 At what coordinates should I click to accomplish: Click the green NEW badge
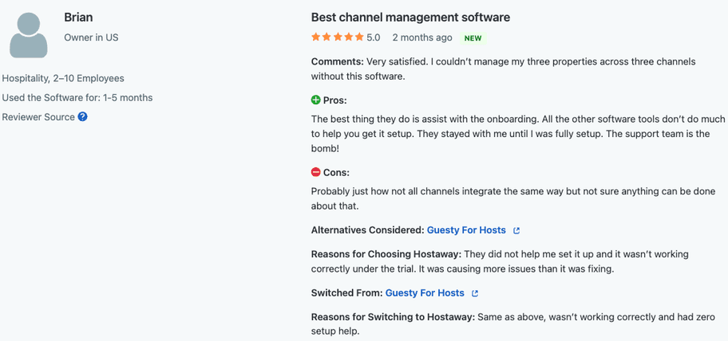tap(473, 38)
